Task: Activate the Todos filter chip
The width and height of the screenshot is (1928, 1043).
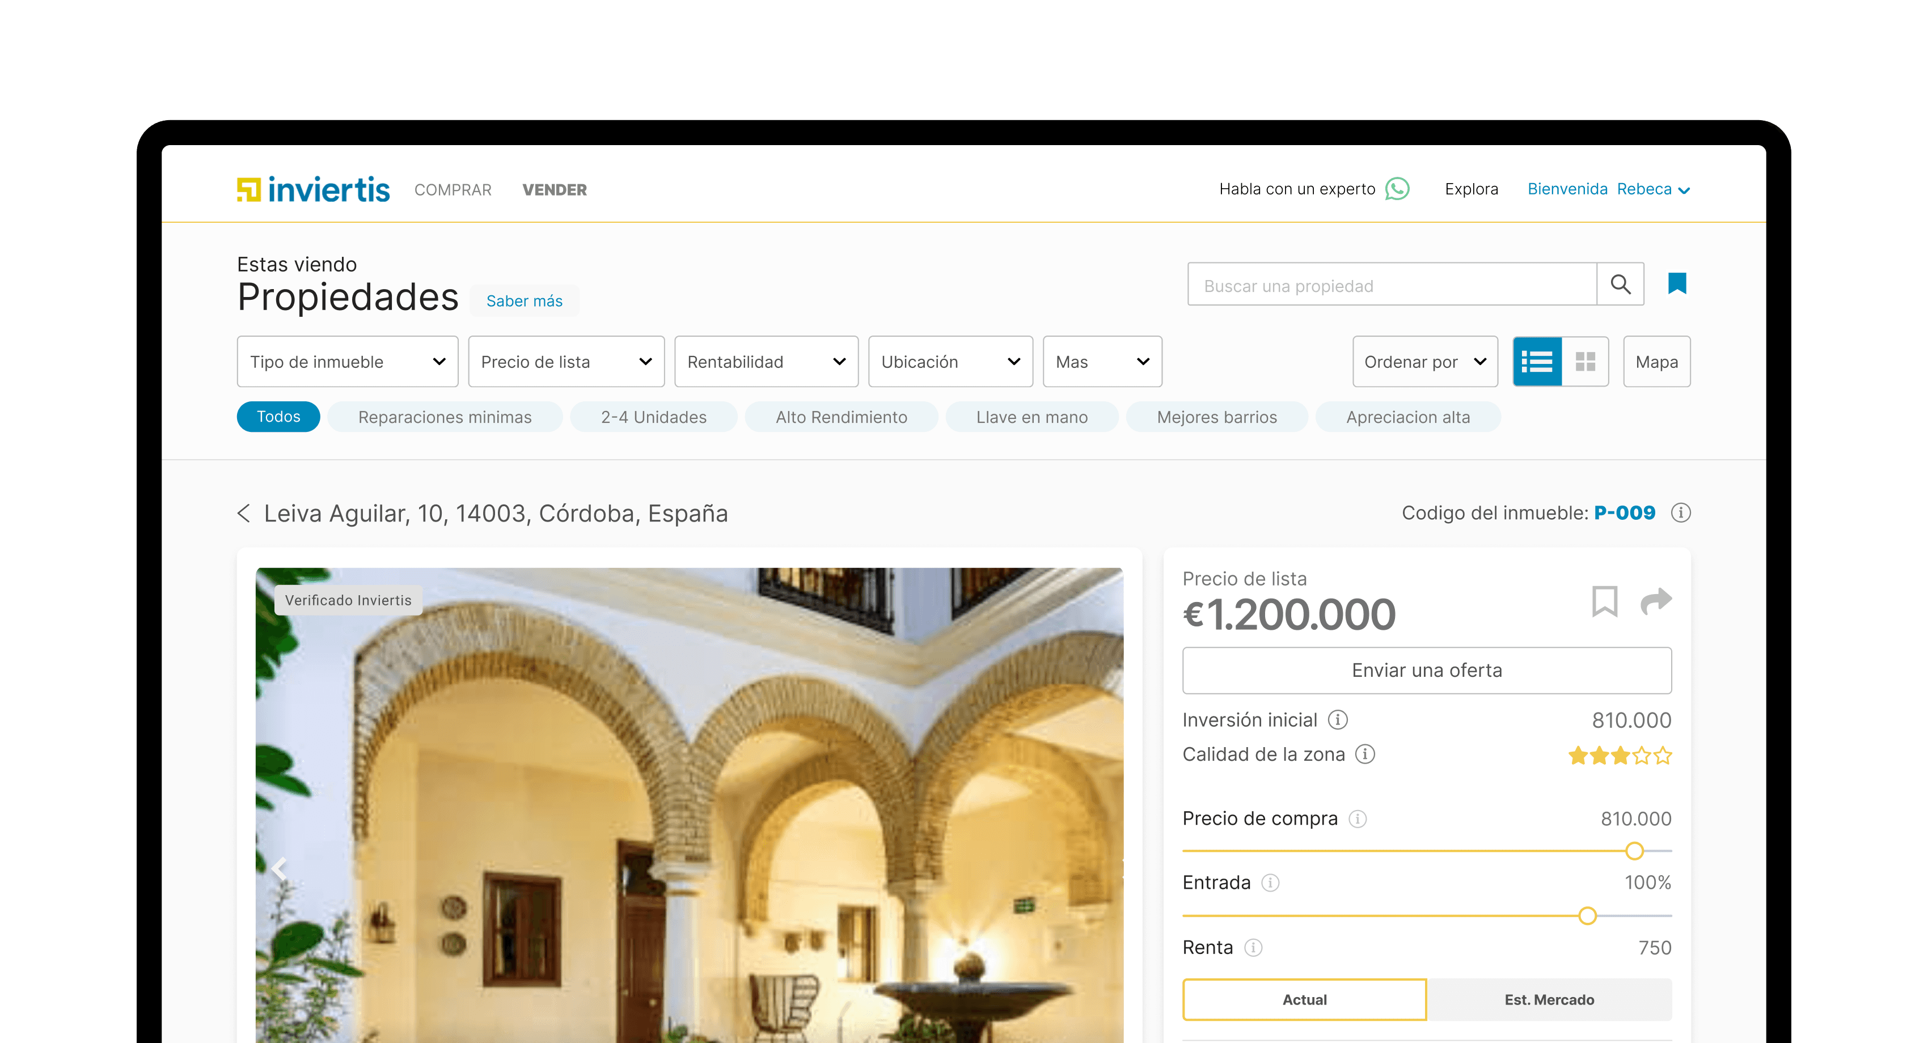Action: pyautogui.click(x=278, y=417)
